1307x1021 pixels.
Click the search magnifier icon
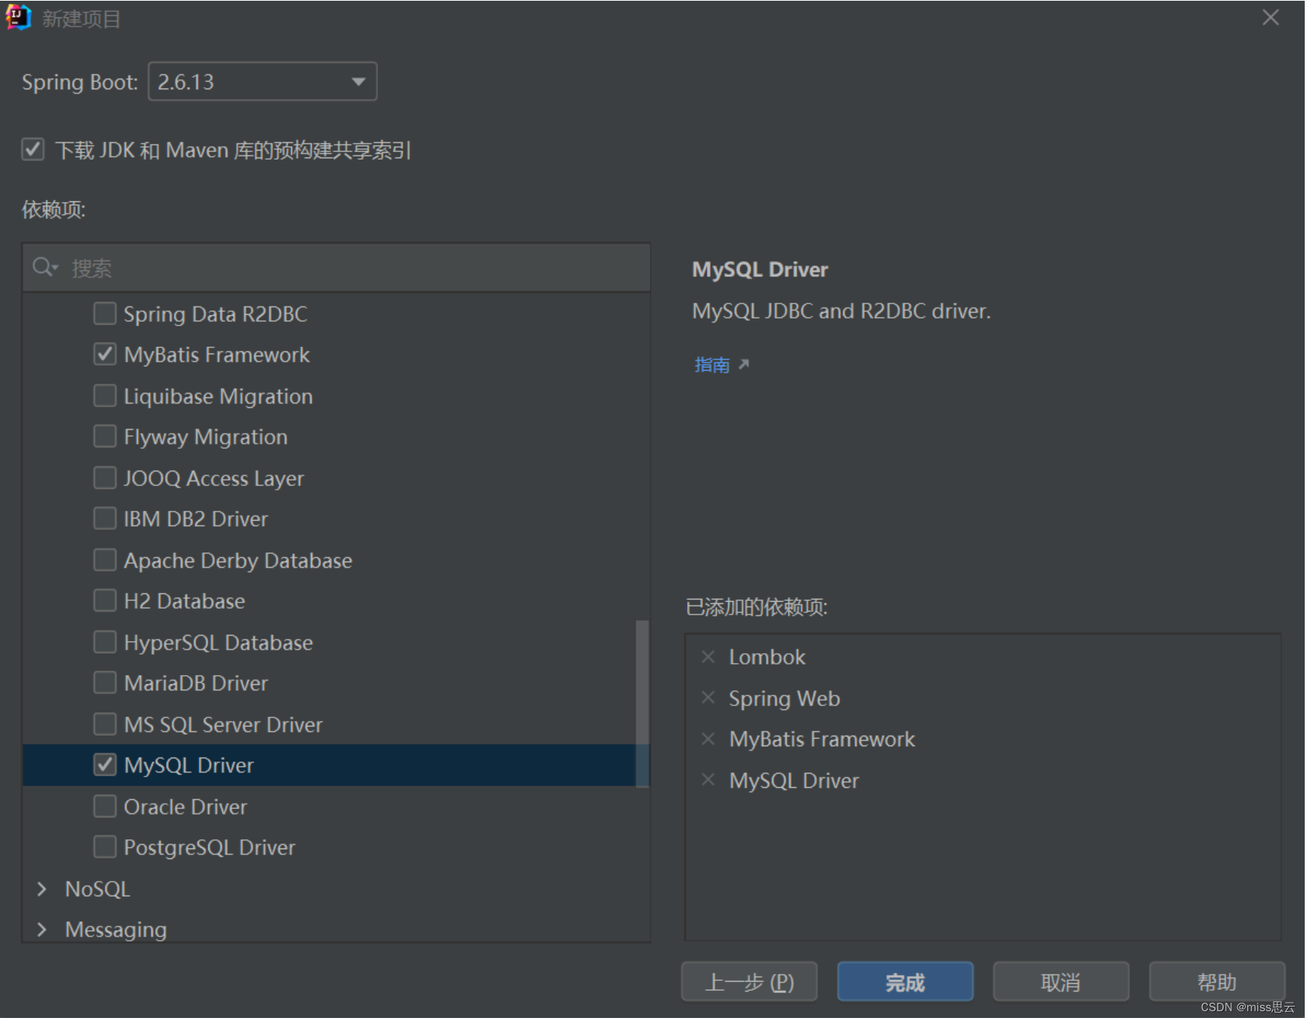[x=44, y=267]
